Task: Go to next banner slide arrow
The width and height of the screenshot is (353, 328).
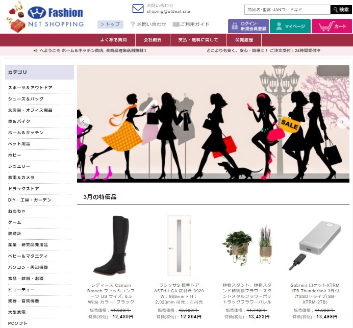Action: 342,122
